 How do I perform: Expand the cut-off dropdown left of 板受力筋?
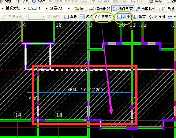pos(2,9)
